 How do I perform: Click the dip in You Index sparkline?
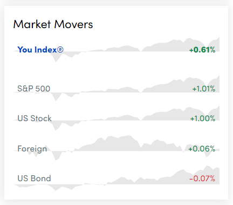tap(56, 58)
